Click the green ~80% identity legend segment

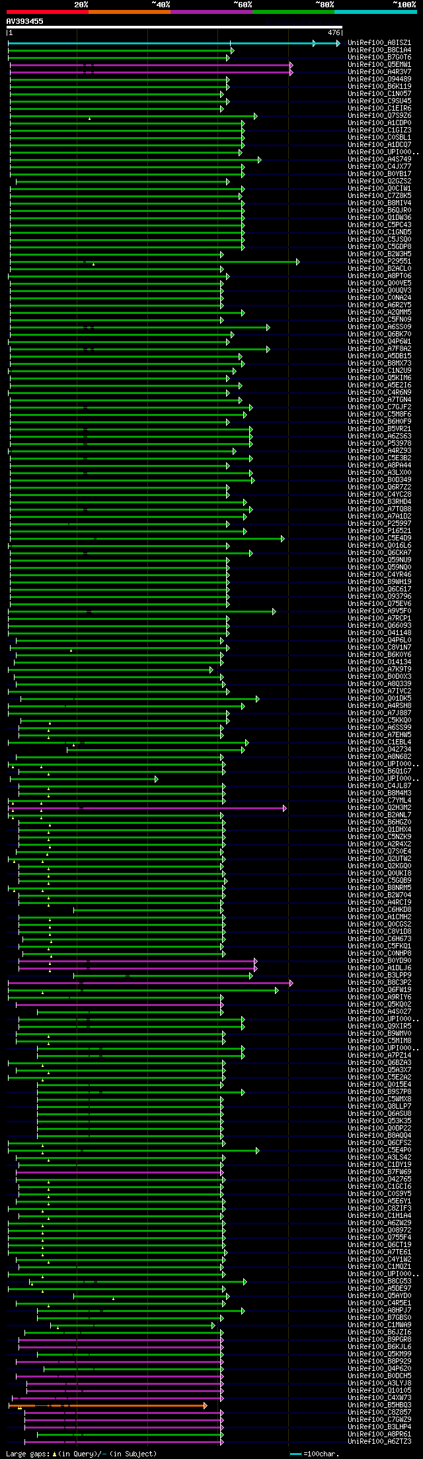pos(293,11)
